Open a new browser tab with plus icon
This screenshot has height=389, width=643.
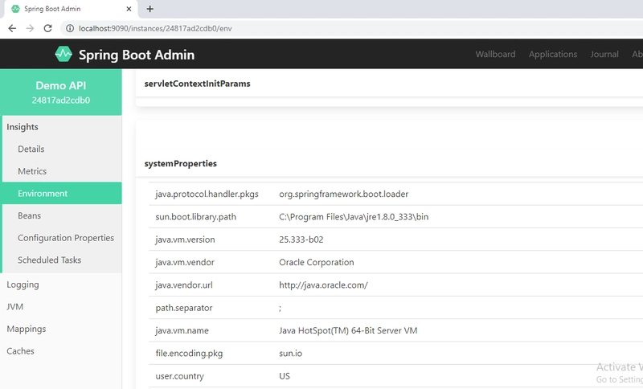tap(150, 9)
